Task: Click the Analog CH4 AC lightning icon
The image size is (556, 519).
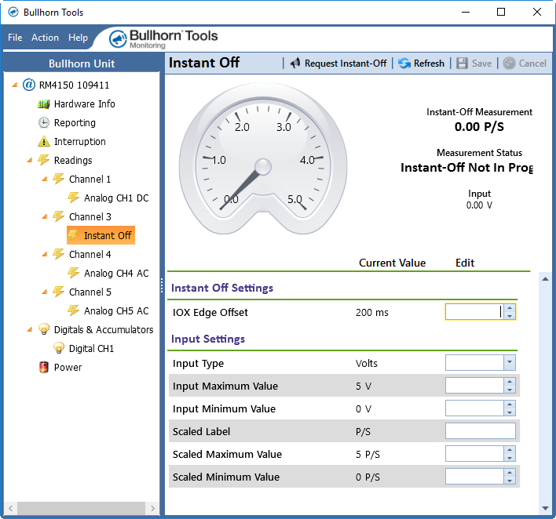Action: 73,273
